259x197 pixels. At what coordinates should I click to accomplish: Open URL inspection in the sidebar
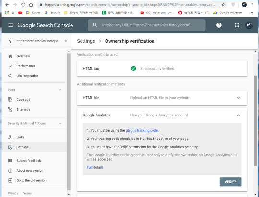[27, 76]
